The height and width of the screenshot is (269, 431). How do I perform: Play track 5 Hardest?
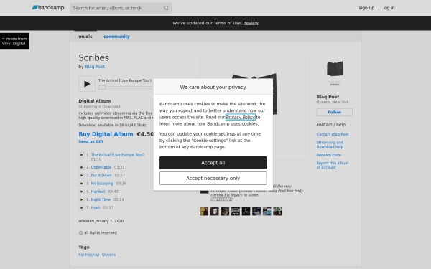click(x=81, y=192)
